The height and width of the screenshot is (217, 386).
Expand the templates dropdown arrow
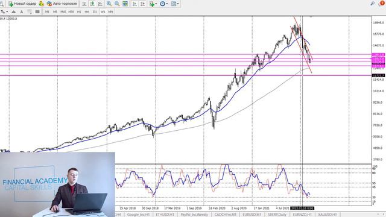click(178, 4)
